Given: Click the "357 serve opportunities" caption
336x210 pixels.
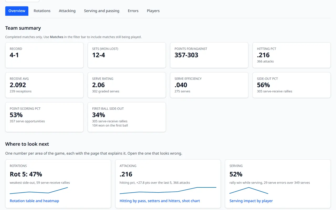Looking at the screenshot, I should click(x=27, y=121).
